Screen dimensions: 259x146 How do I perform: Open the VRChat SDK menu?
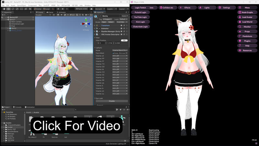click(x=66, y=6)
